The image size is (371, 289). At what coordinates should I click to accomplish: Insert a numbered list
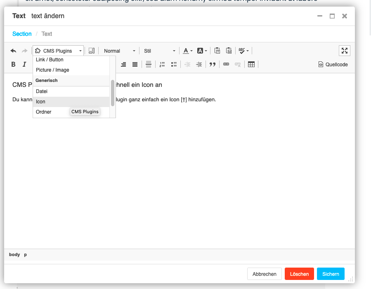[x=162, y=65]
